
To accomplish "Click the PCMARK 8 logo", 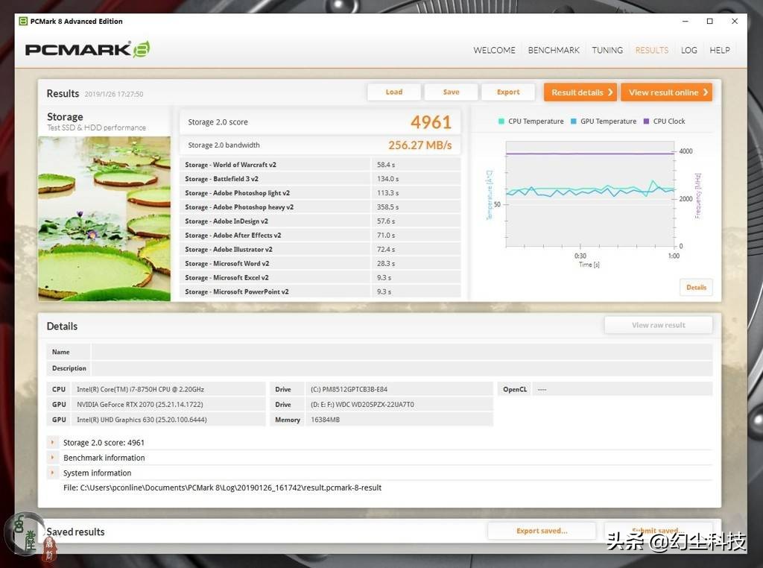I will click(x=88, y=49).
